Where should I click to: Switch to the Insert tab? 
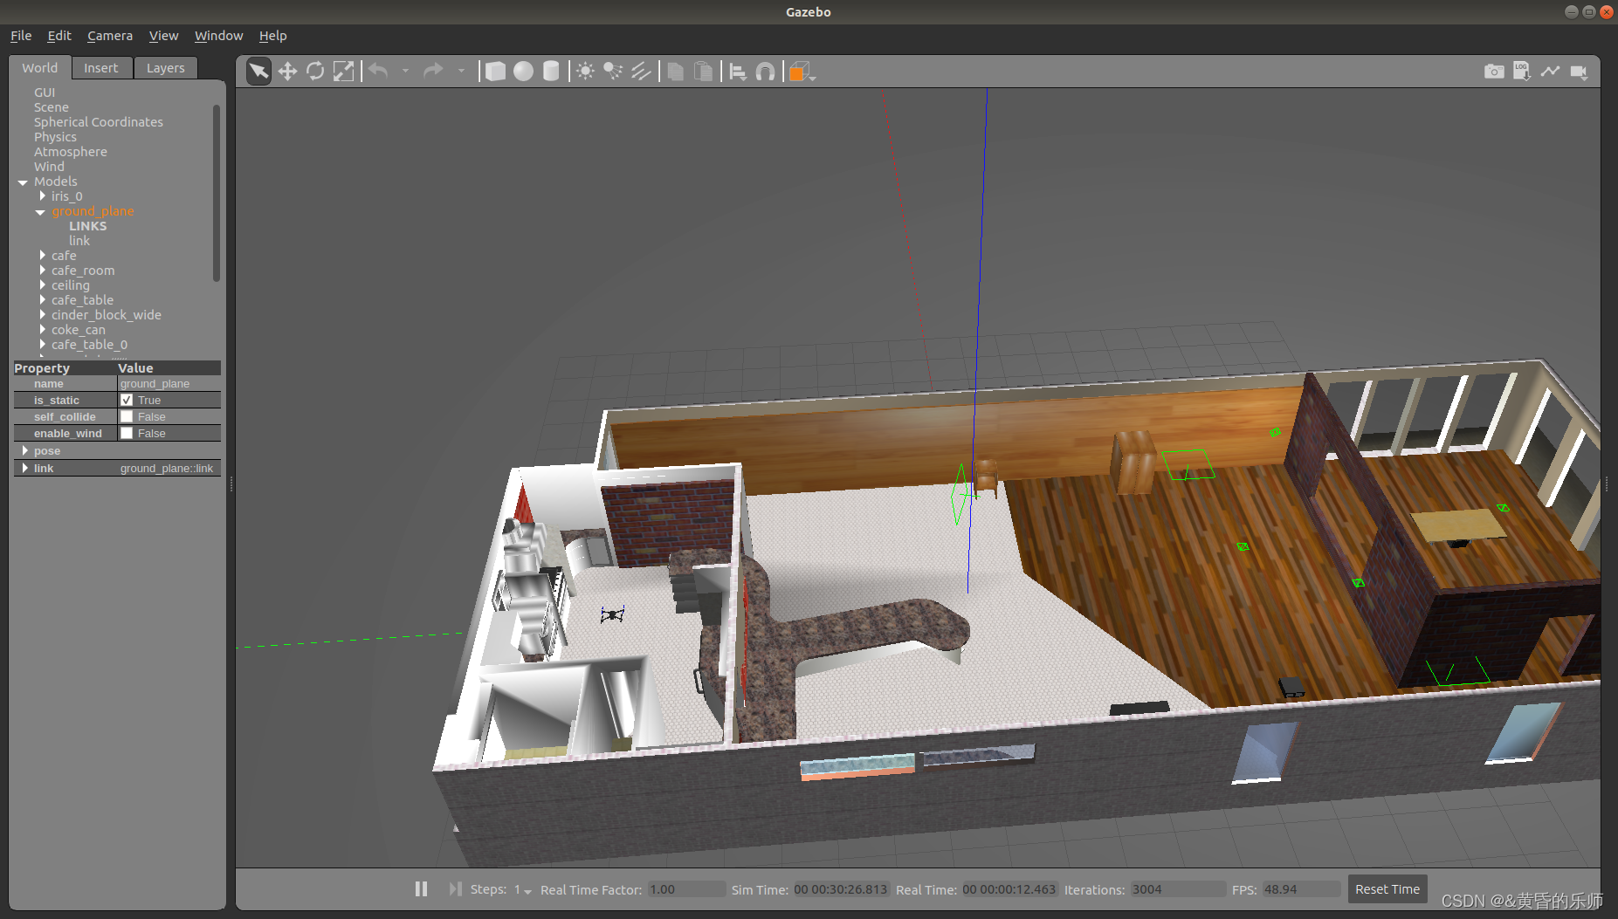click(101, 68)
